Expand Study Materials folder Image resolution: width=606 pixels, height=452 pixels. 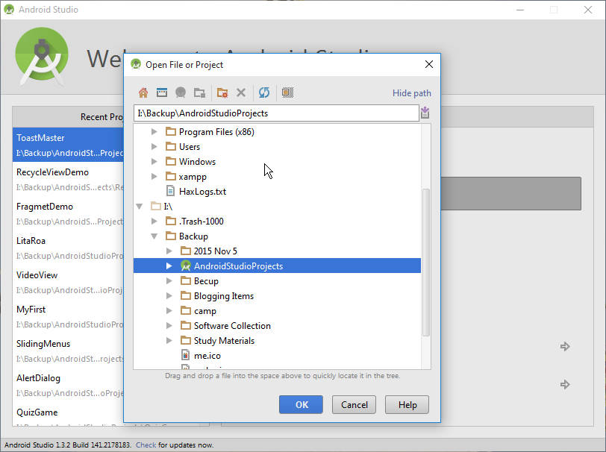169,340
